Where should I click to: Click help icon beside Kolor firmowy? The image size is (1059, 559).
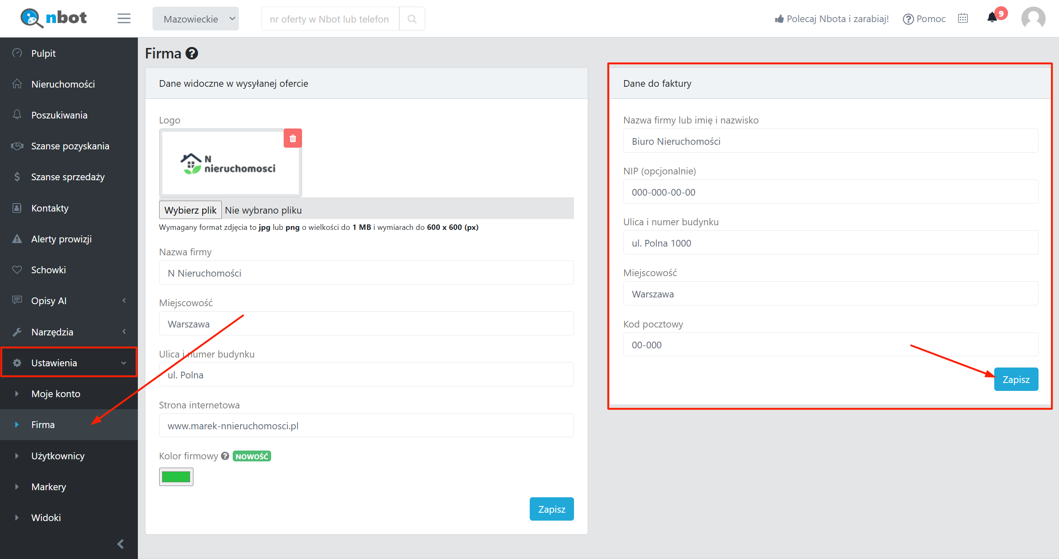pos(225,456)
